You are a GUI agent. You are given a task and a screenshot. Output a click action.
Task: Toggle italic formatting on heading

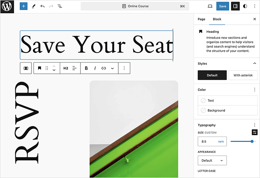click(x=95, y=68)
